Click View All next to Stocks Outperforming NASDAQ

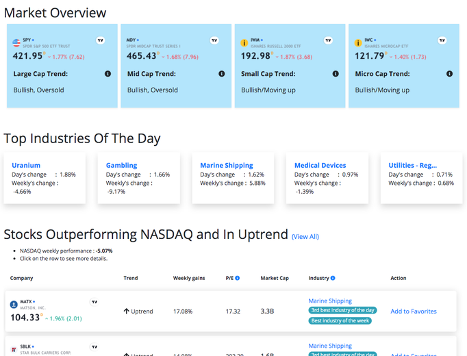click(305, 237)
